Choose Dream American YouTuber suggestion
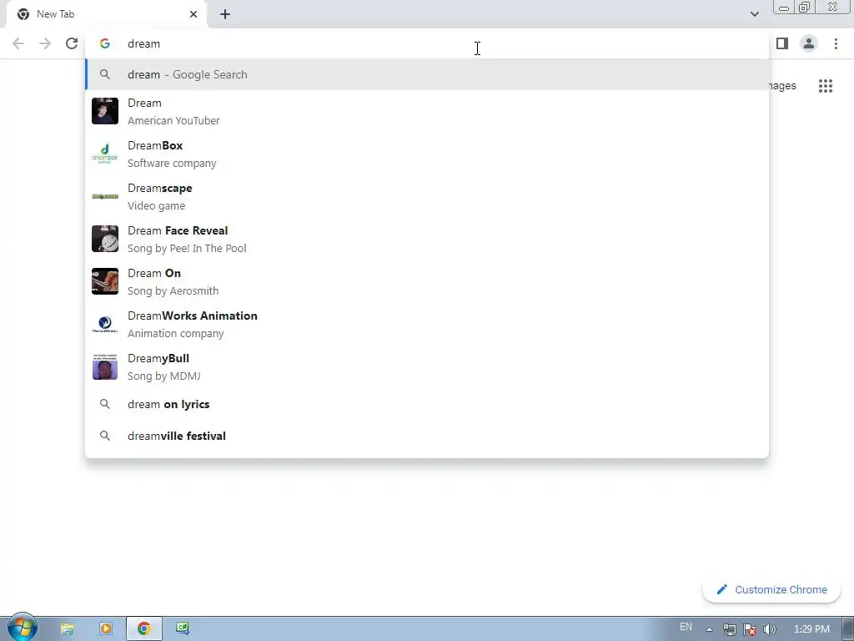Image resolution: width=854 pixels, height=641 pixels. click(x=427, y=111)
